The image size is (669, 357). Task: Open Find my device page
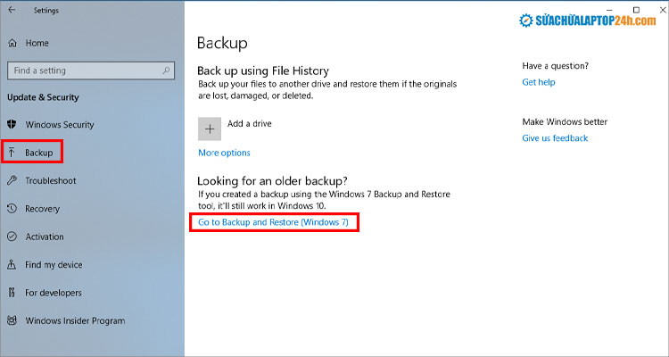pos(54,265)
